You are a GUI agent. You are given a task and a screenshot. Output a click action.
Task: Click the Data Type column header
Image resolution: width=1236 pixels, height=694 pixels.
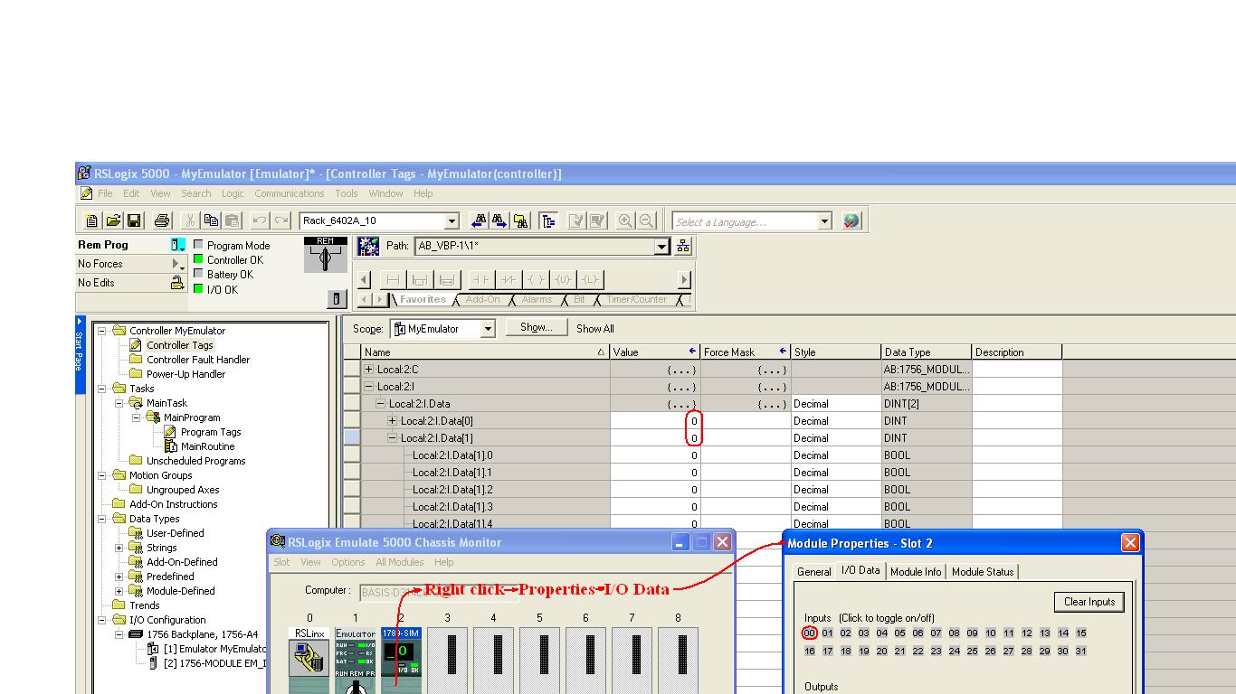click(x=927, y=352)
